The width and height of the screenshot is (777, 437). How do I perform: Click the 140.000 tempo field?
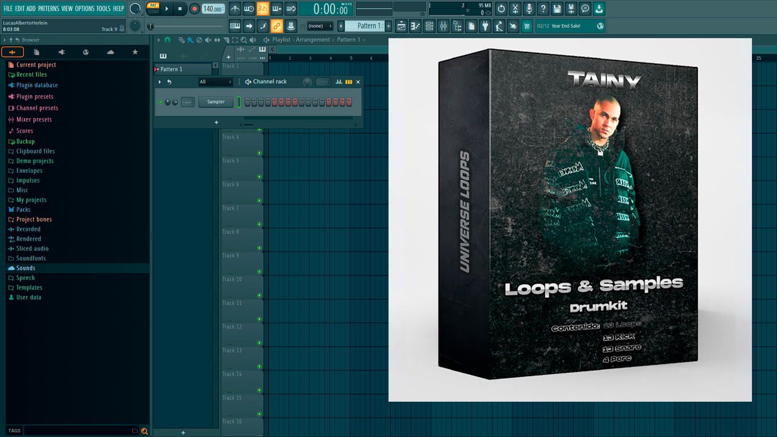[213, 9]
